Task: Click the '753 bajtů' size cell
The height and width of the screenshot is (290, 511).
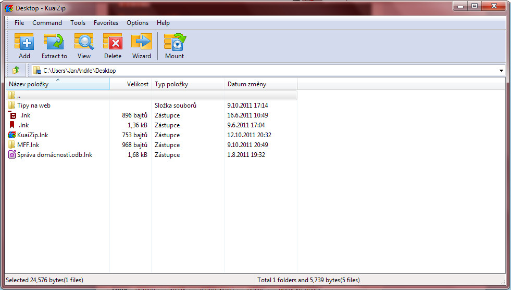Action: click(134, 135)
